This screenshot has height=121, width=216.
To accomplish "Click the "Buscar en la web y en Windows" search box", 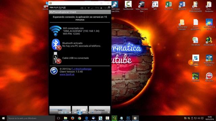I will [x=31, y=118].
